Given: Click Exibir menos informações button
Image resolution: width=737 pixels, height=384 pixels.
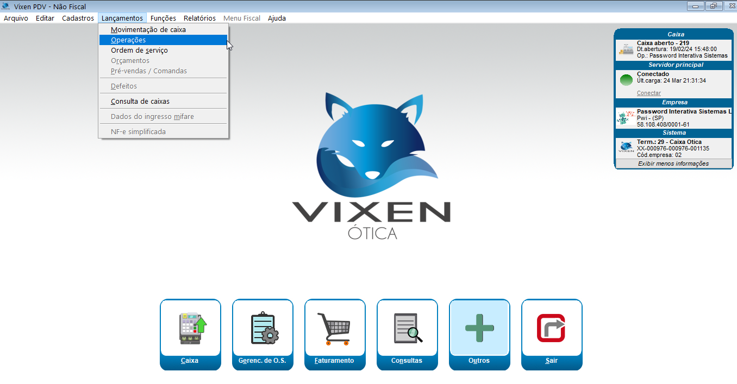Looking at the screenshot, I should click(x=673, y=163).
